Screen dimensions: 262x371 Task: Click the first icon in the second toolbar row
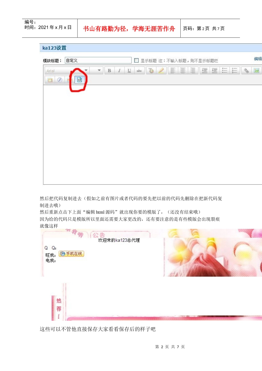(x=50, y=80)
